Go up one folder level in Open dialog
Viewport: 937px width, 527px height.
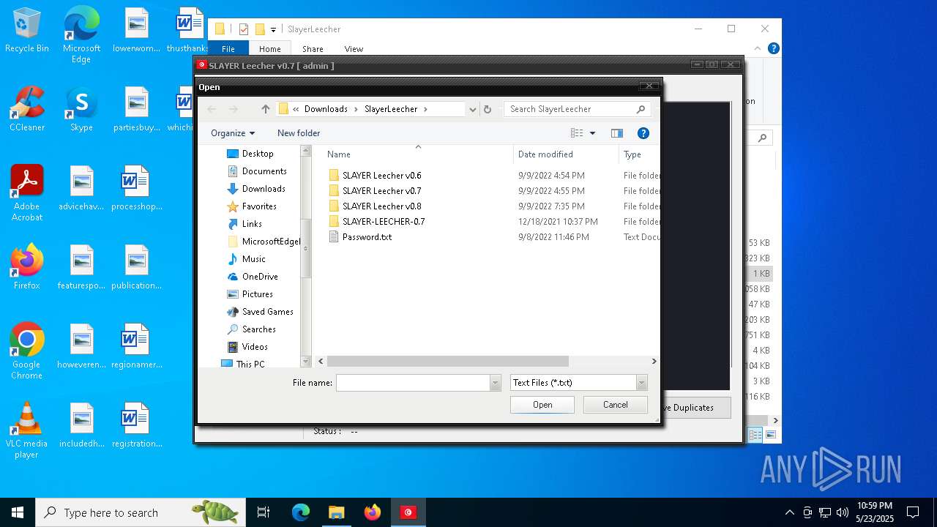[266, 109]
